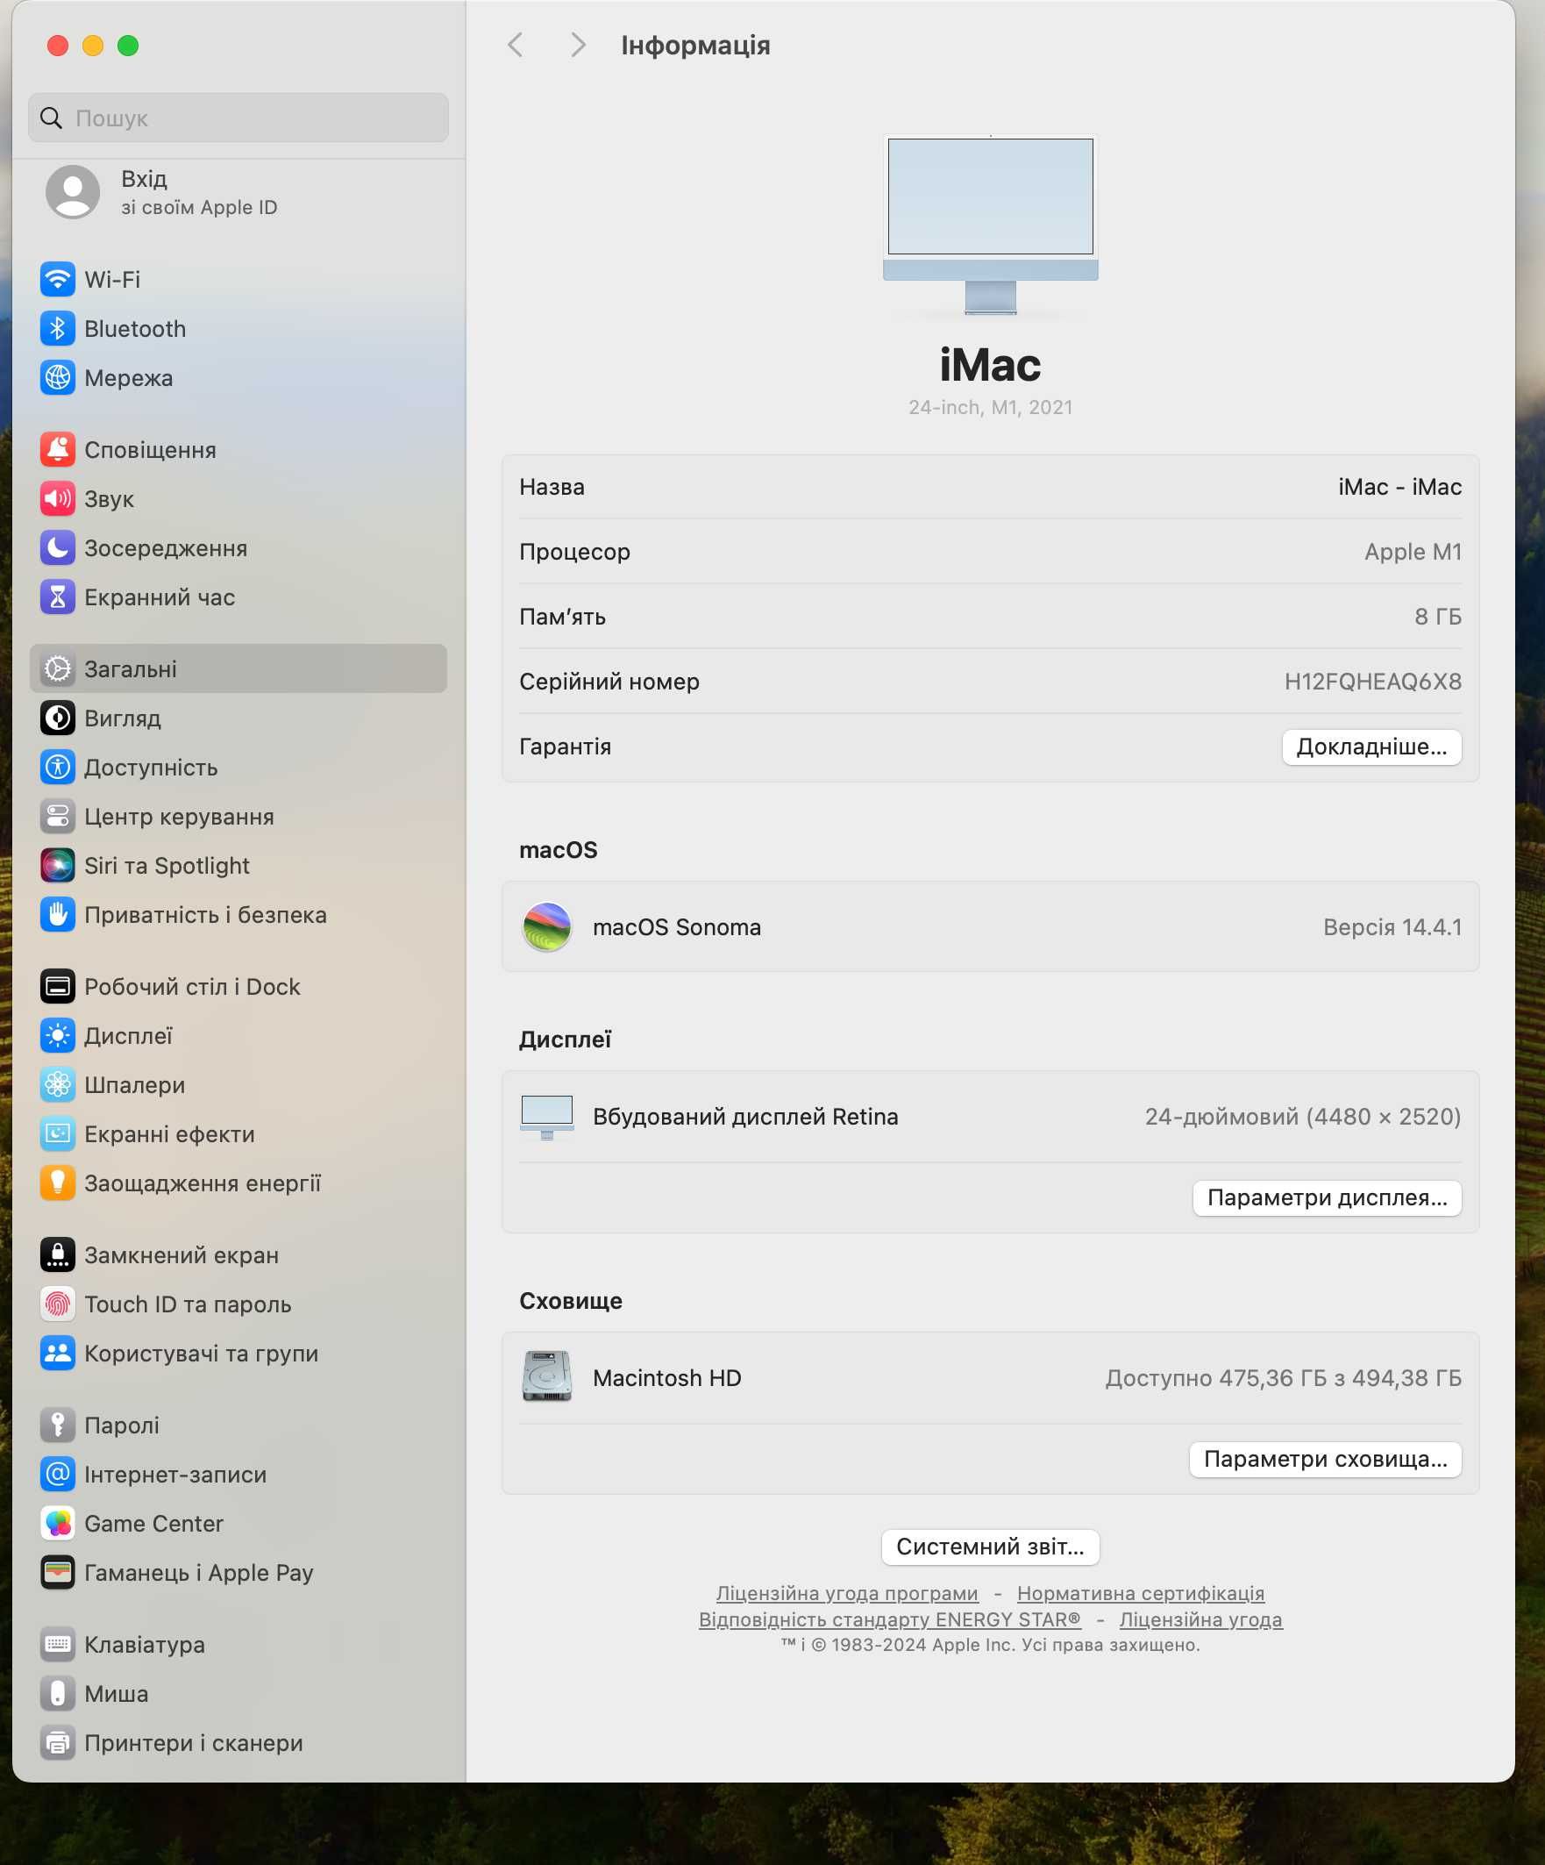The height and width of the screenshot is (1865, 1545).
Task: Open Bluetooth settings icon
Action: [x=58, y=329]
